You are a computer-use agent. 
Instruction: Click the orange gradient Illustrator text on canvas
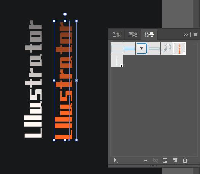pyautogui.click(x=63, y=81)
